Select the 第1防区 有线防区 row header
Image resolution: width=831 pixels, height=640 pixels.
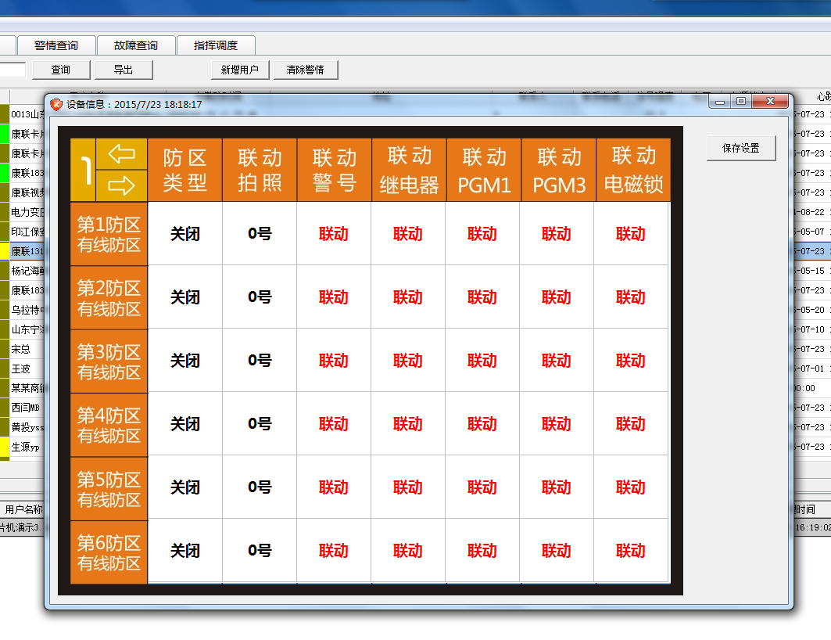[x=109, y=235]
